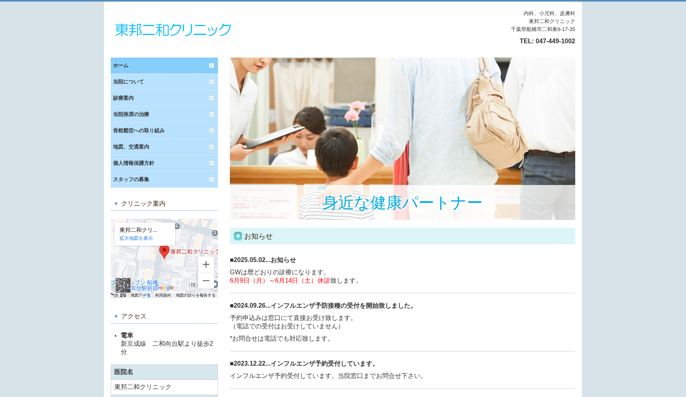Click the blue bullet icon beside クリニック案内
Screen dimensions: 686x397
pos(116,203)
